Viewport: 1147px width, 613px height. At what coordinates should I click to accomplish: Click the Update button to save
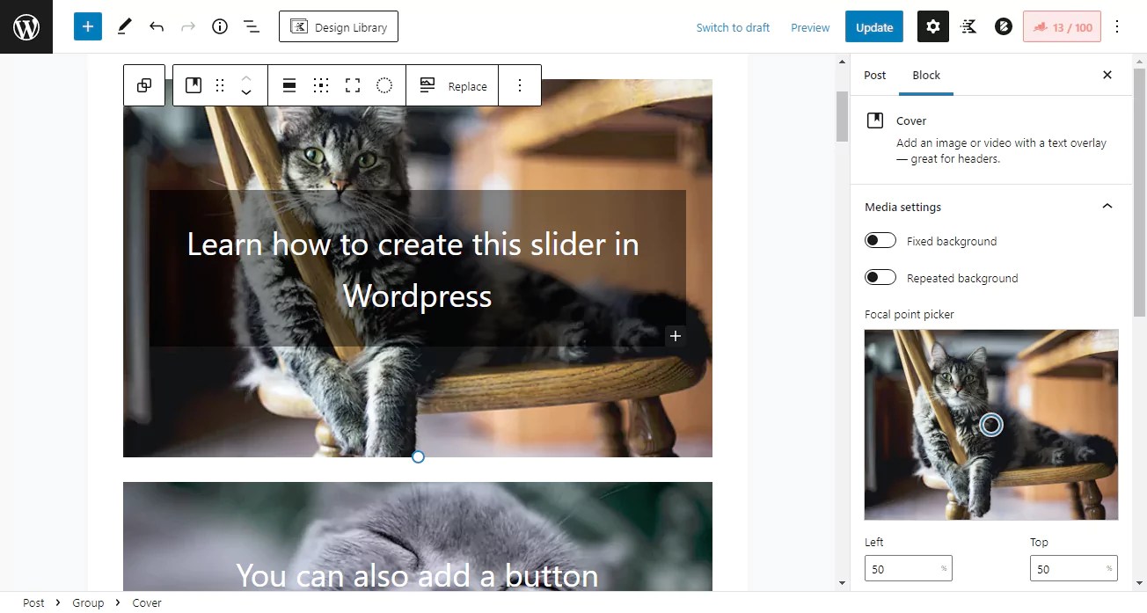(873, 26)
